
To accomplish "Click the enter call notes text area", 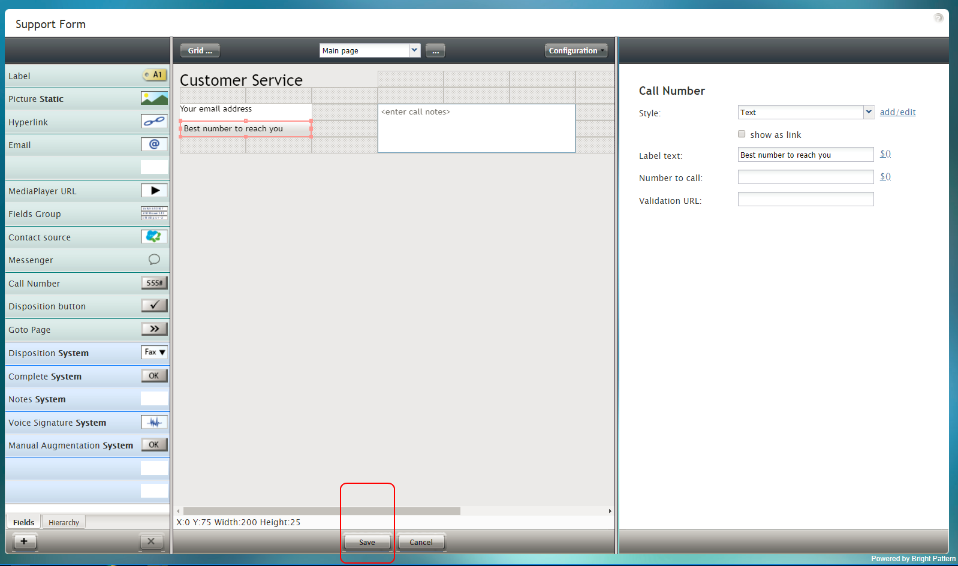I will 477,128.
